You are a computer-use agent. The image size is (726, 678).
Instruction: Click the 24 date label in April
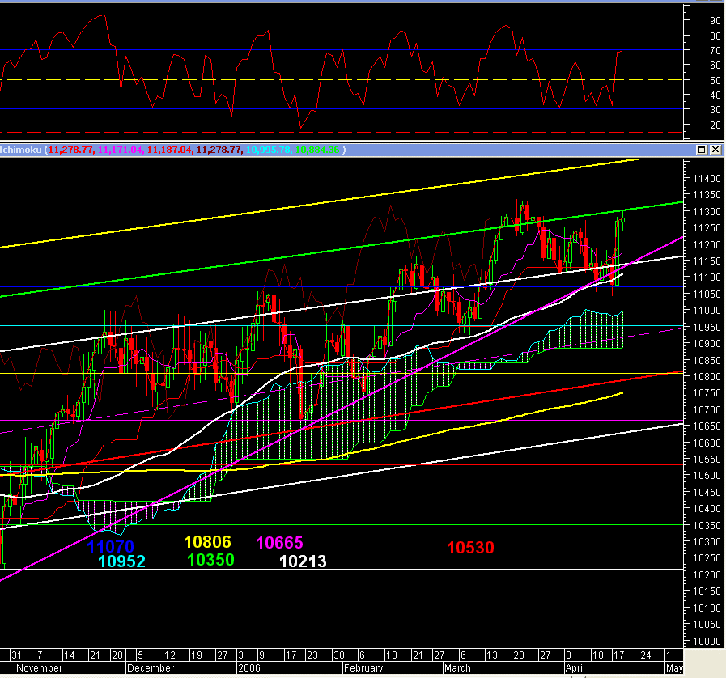[645, 655]
